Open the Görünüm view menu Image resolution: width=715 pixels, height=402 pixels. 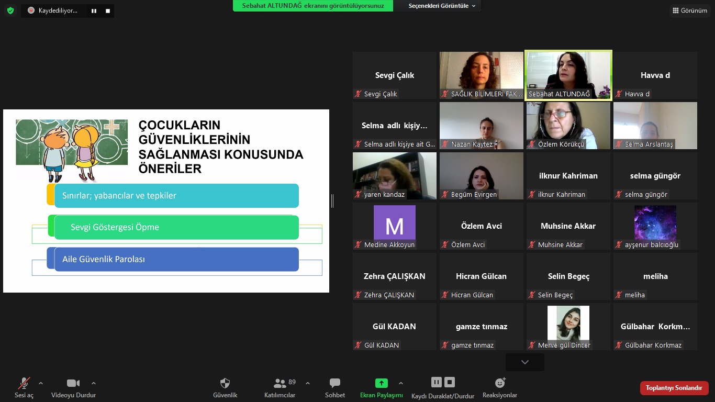click(689, 10)
